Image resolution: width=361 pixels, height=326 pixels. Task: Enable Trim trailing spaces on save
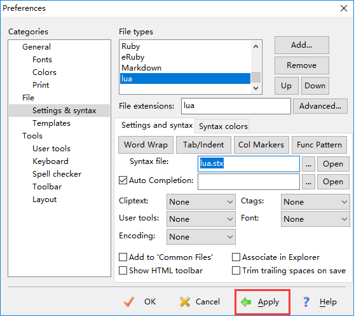click(x=236, y=270)
